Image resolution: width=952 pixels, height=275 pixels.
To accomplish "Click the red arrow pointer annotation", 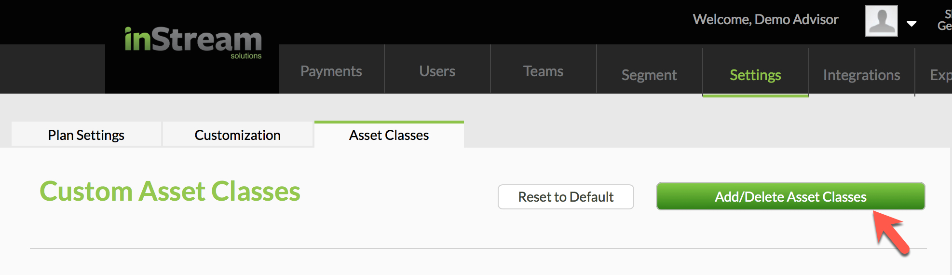I will tap(891, 233).
